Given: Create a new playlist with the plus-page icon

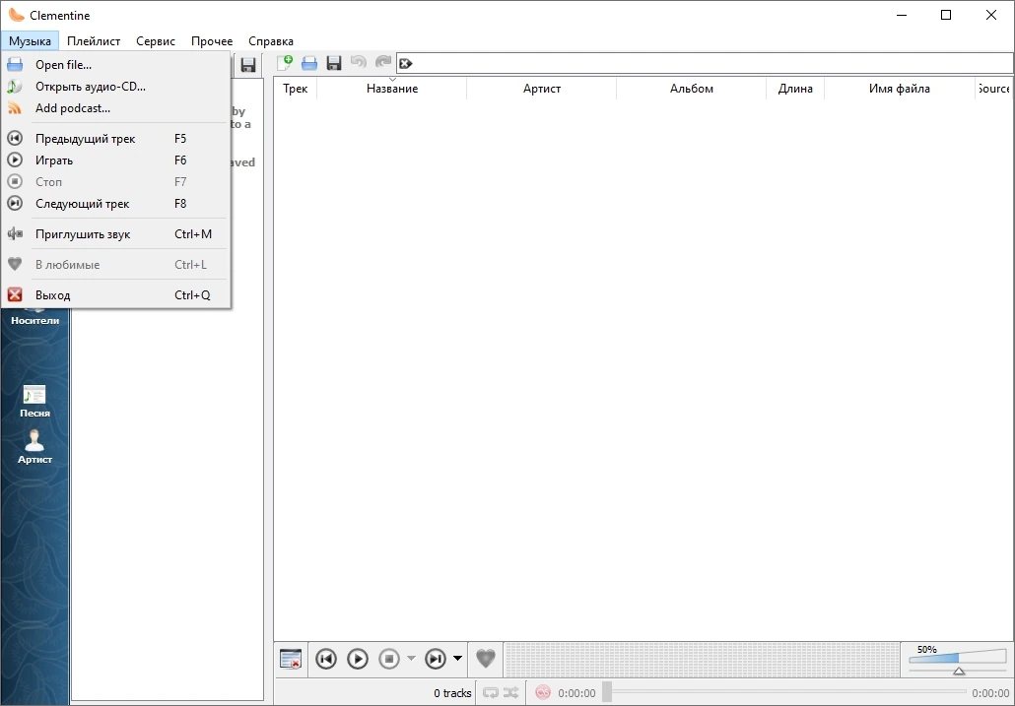Looking at the screenshot, I should point(285,63).
